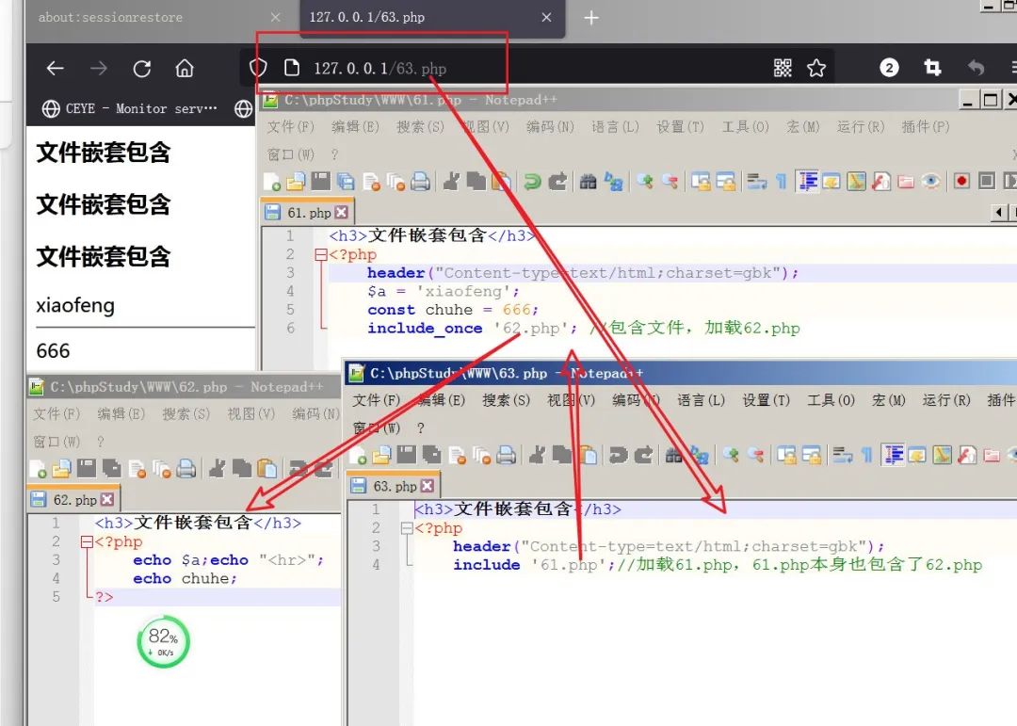Toggle Word wrap icon in 61.php window toolbar
This screenshot has height=726, width=1017.
point(756,182)
